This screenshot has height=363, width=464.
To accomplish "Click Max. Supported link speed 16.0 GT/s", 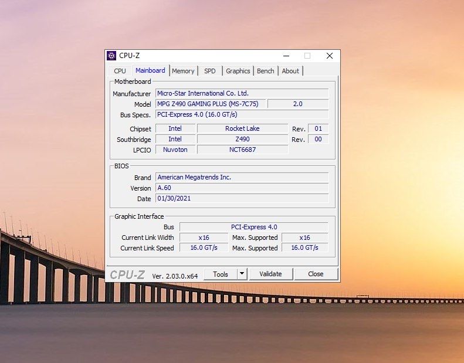I will pos(305,247).
